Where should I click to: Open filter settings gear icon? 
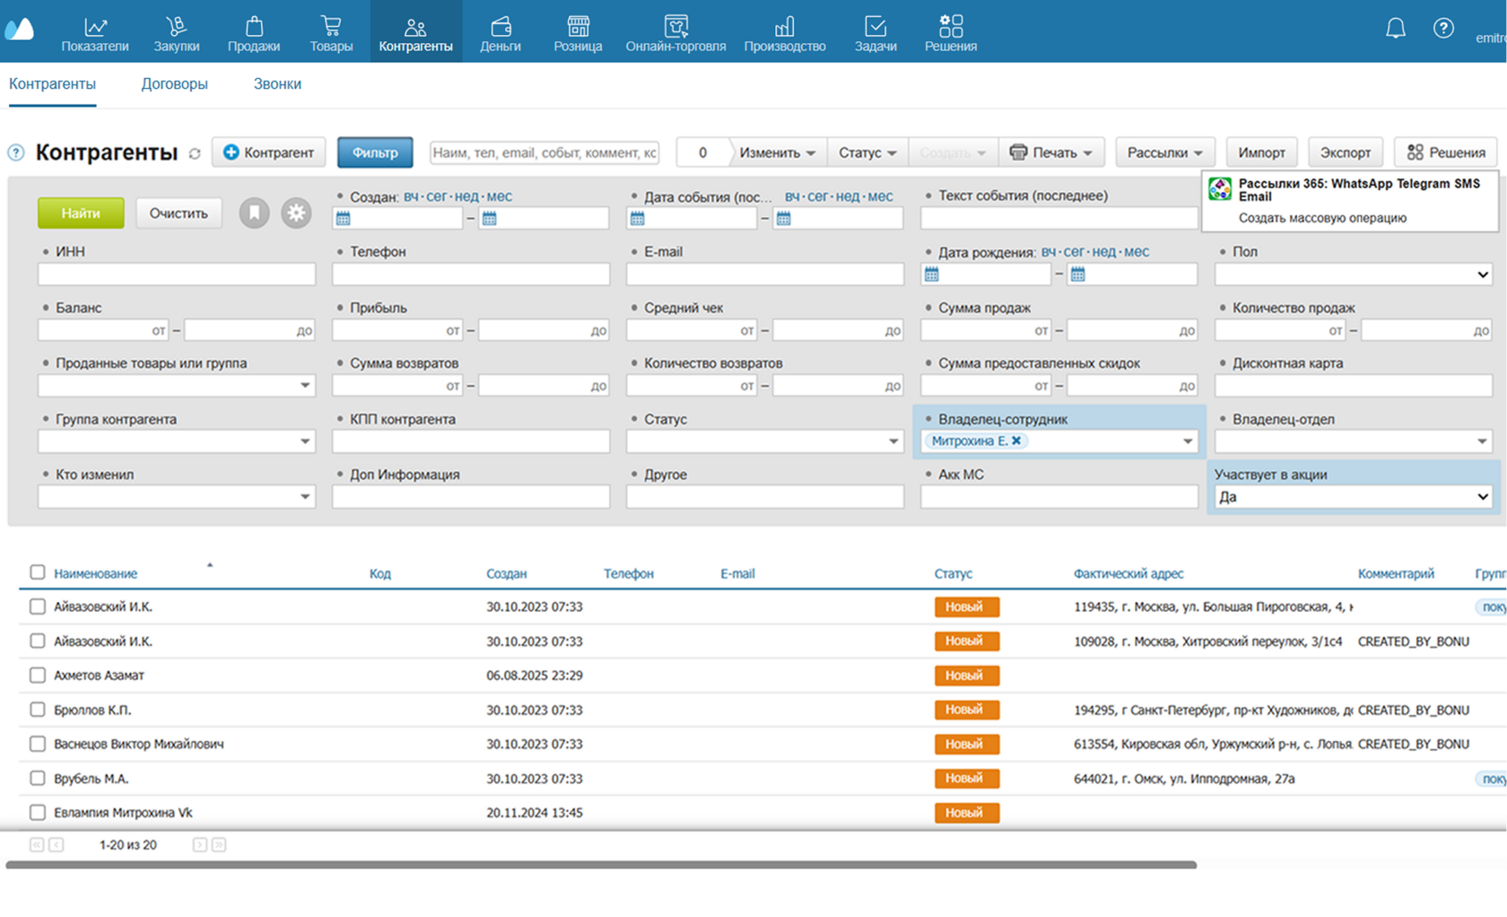(x=296, y=214)
